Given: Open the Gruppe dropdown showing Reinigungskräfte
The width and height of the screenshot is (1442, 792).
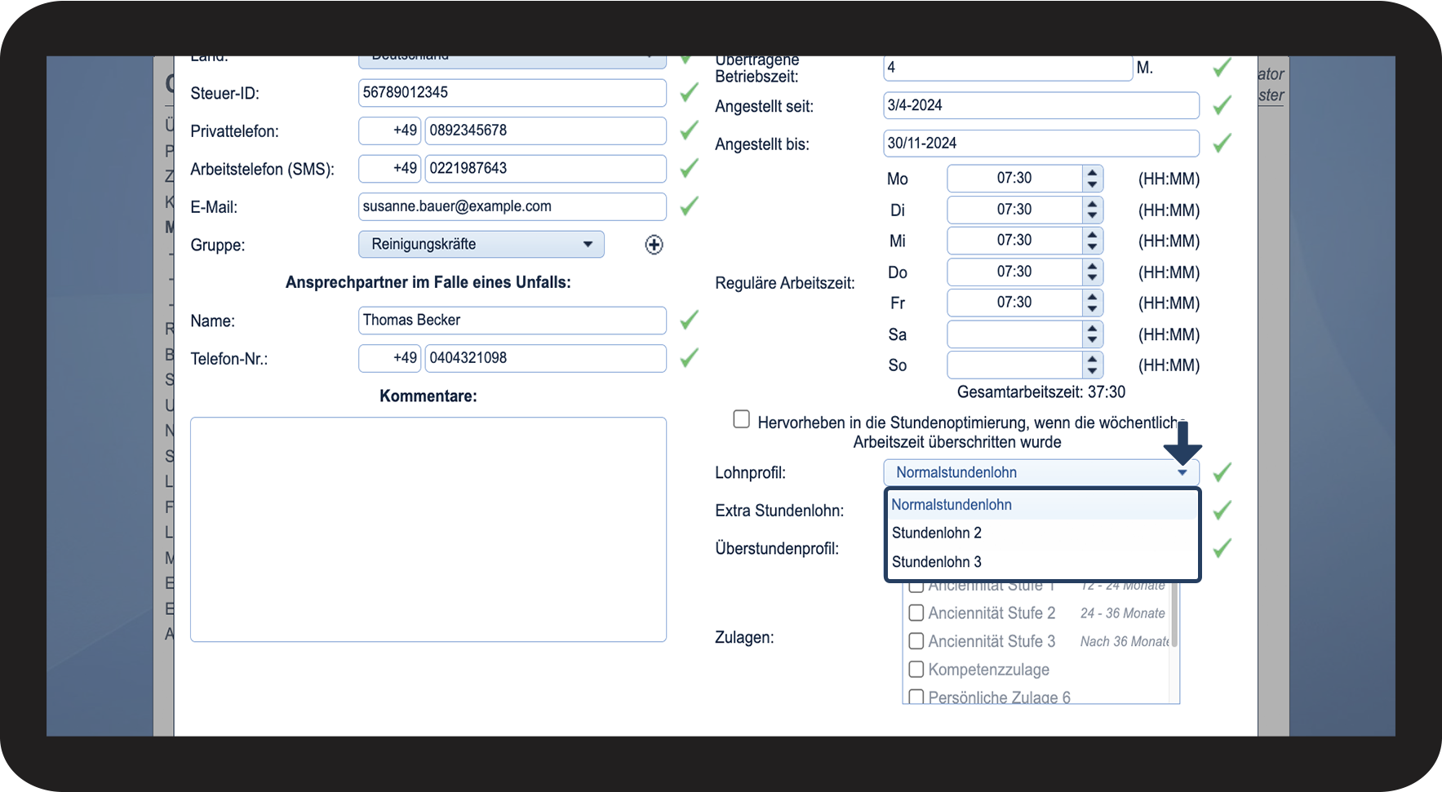Looking at the screenshot, I should pos(481,245).
